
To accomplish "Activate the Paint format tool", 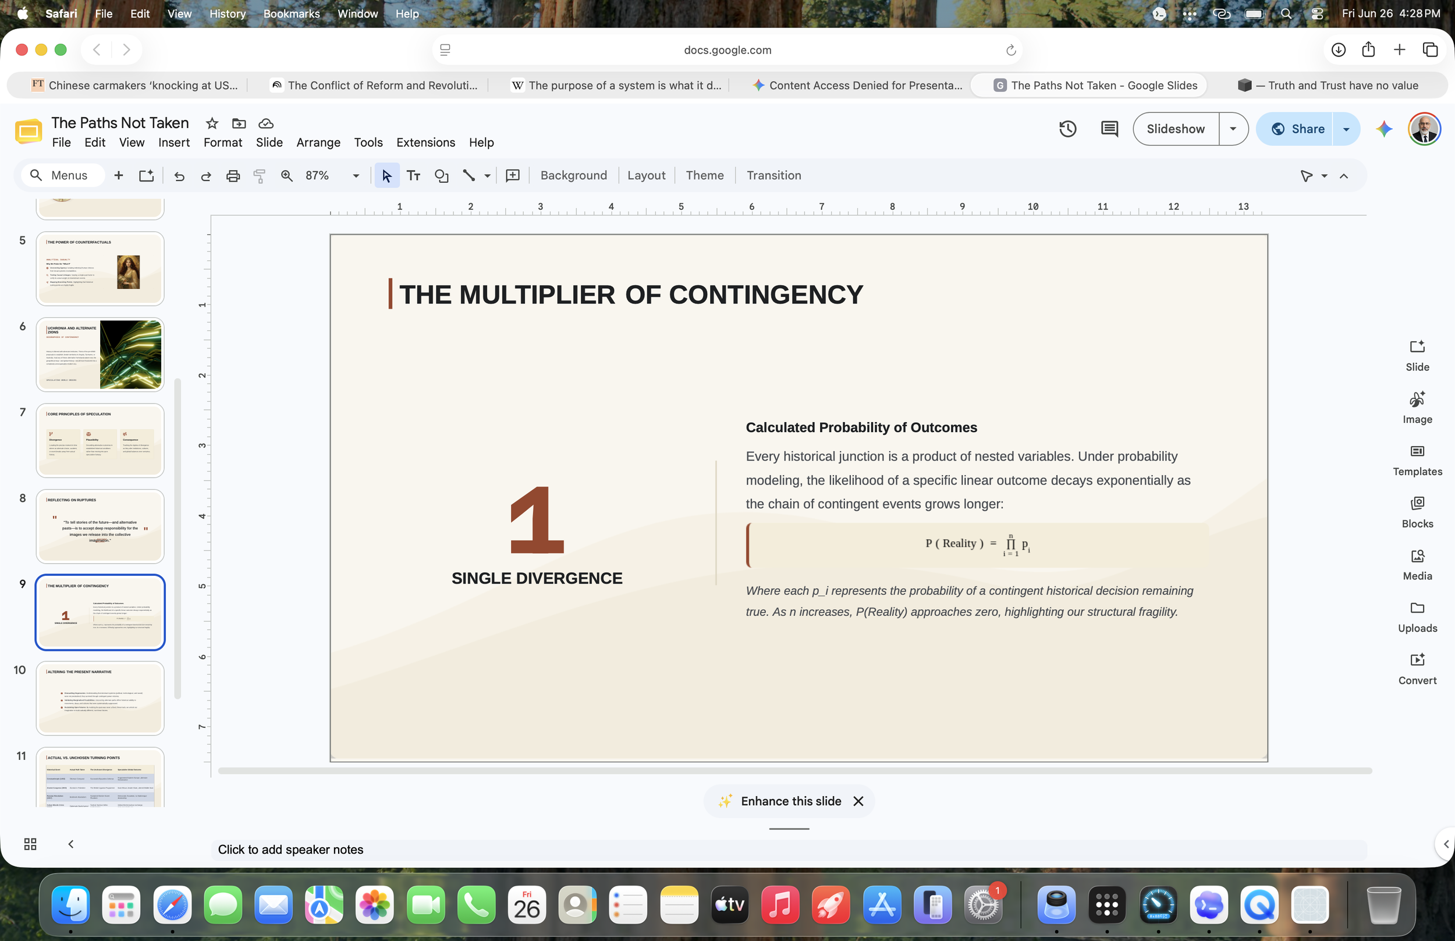I will coord(260,176).
